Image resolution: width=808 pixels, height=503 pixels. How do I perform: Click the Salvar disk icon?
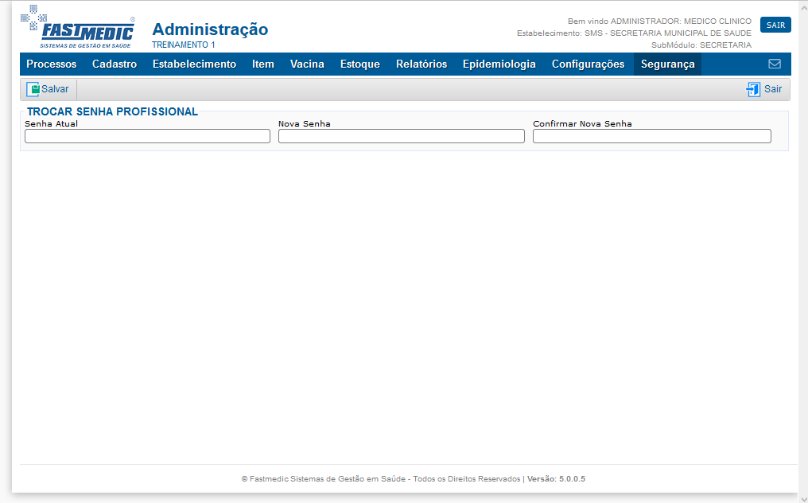pos(33,89)
